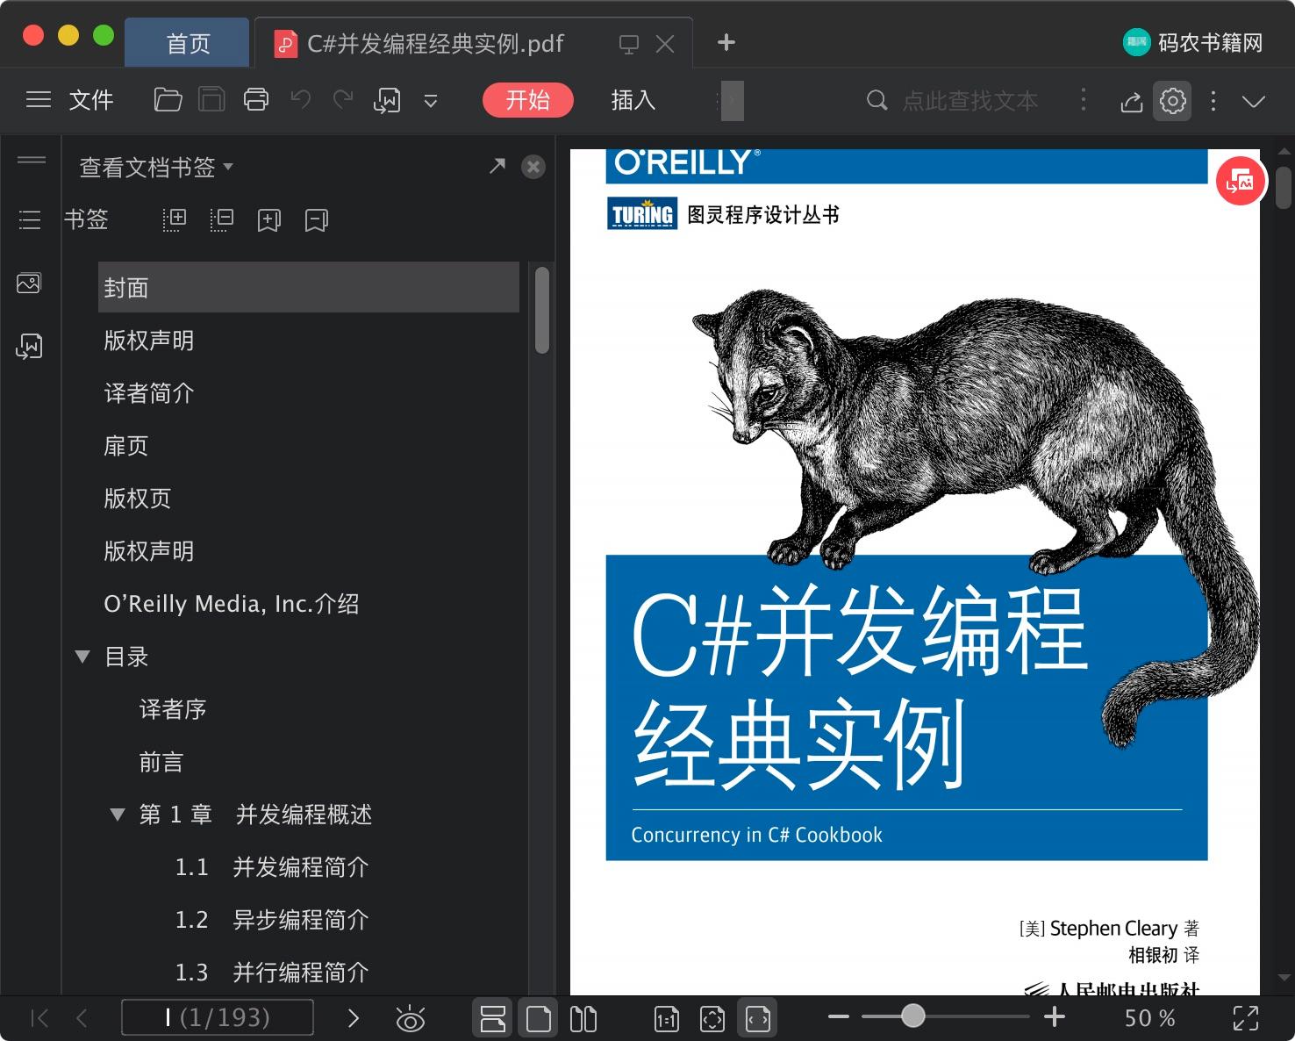Open the vertical dots more menu beside gear
Viewport: 1295px width, 1041px height.
[1213, 100]
